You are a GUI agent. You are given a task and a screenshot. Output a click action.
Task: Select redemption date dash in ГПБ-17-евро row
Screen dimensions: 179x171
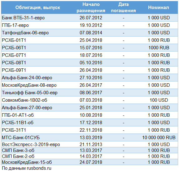[x=123, y=26]
